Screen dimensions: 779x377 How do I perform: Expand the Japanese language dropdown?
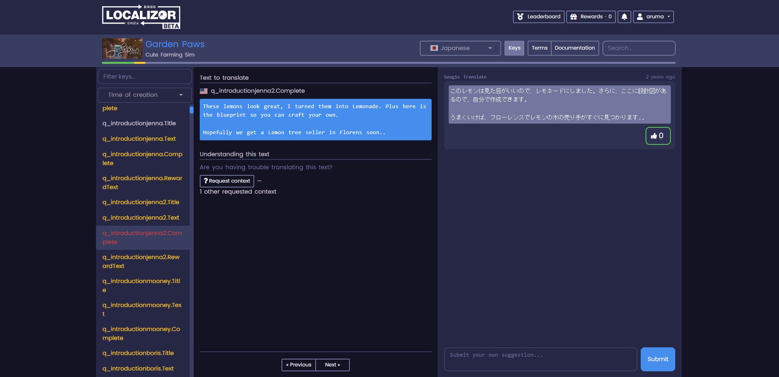(460, 48)
